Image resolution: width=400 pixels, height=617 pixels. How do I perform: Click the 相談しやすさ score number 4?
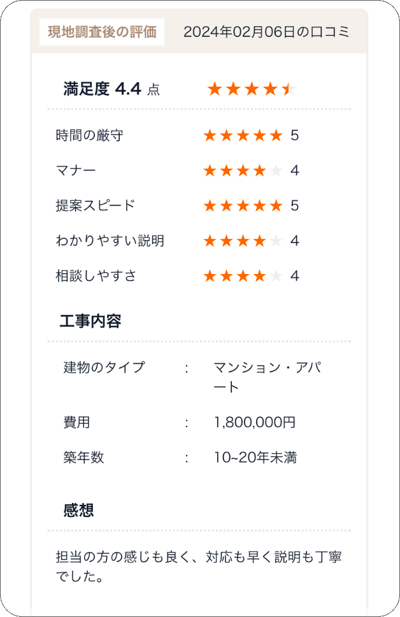click(x=295, y=276)
